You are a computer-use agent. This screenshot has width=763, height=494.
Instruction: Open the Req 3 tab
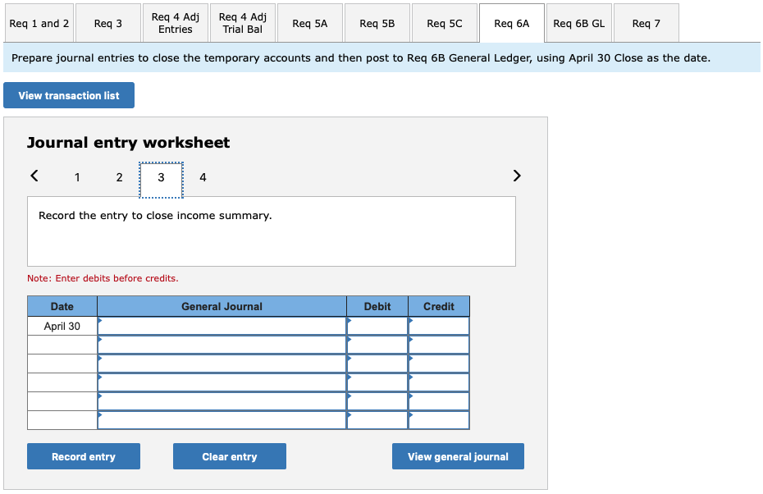point(107,23)
